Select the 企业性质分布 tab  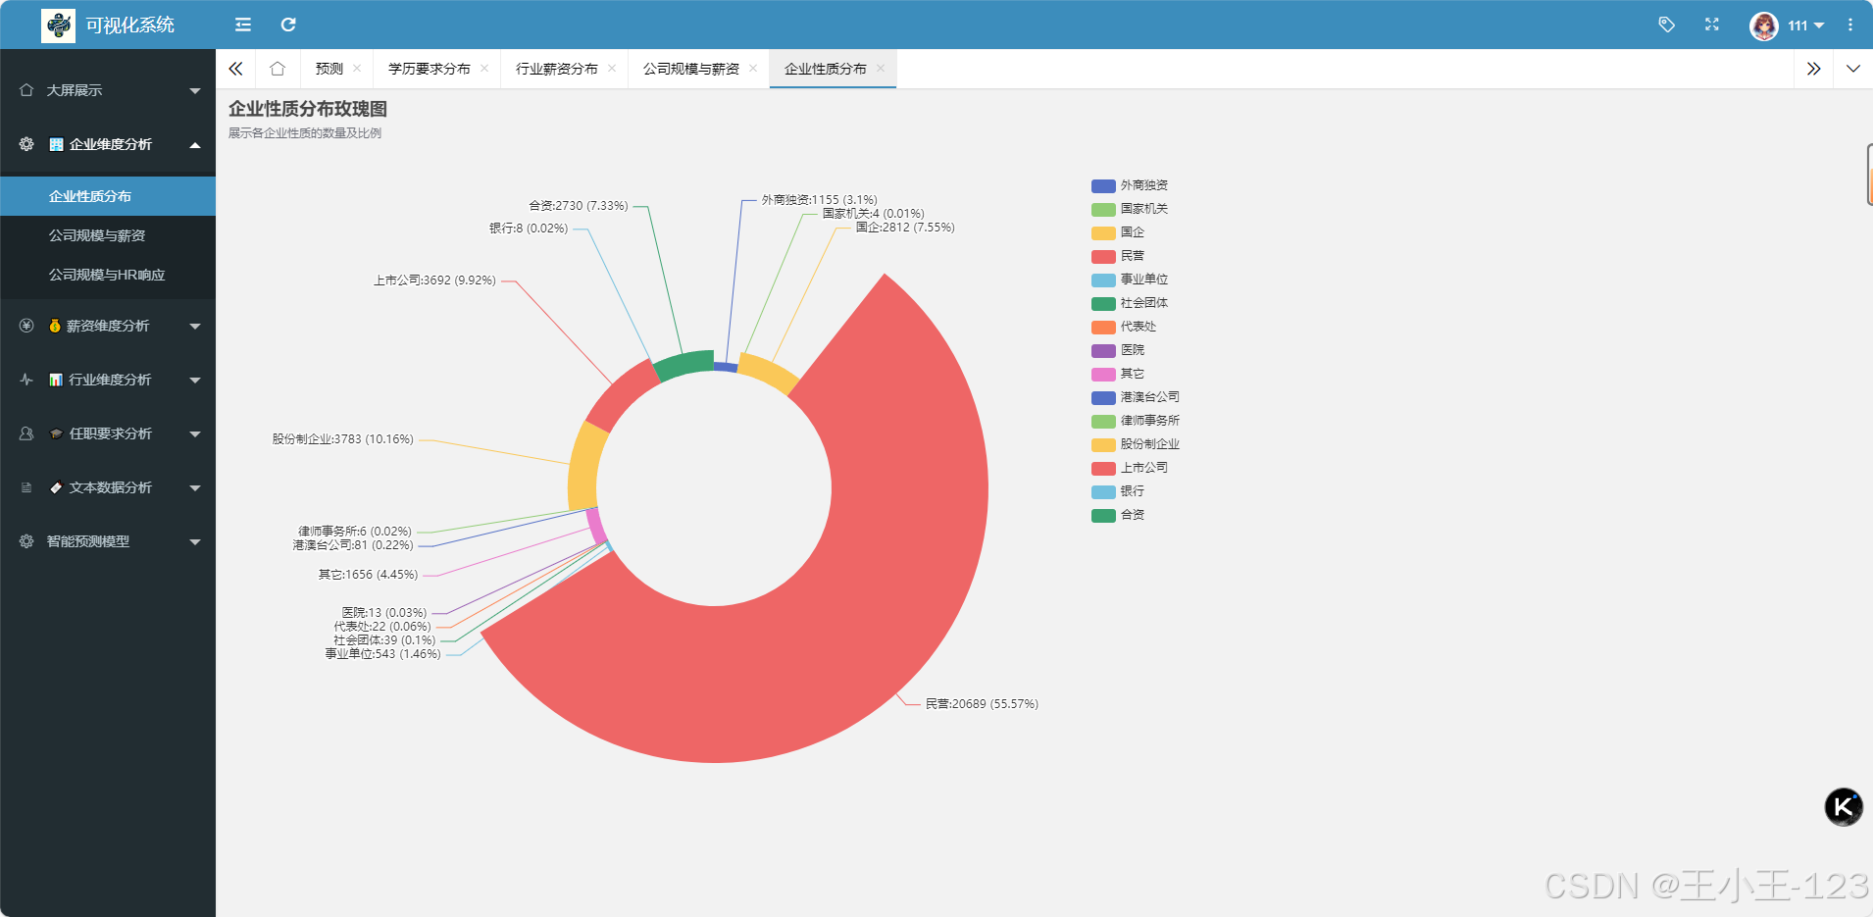826,69
